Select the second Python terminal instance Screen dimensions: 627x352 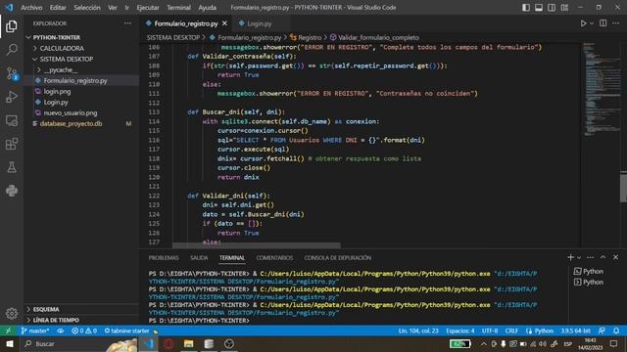589,283
